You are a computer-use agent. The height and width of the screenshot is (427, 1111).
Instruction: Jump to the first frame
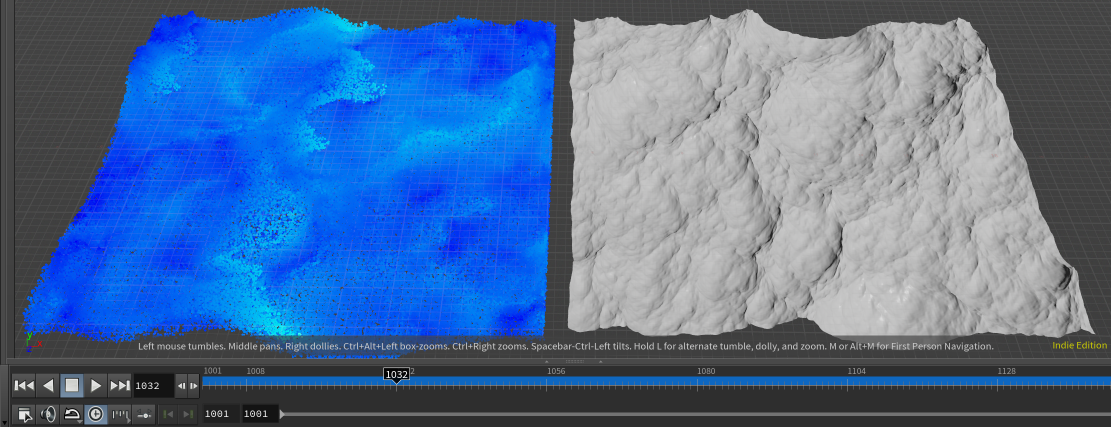(x=24, y=385)
